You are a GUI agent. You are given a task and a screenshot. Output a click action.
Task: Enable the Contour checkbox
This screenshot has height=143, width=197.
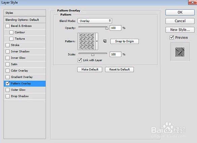pos(11,32)
